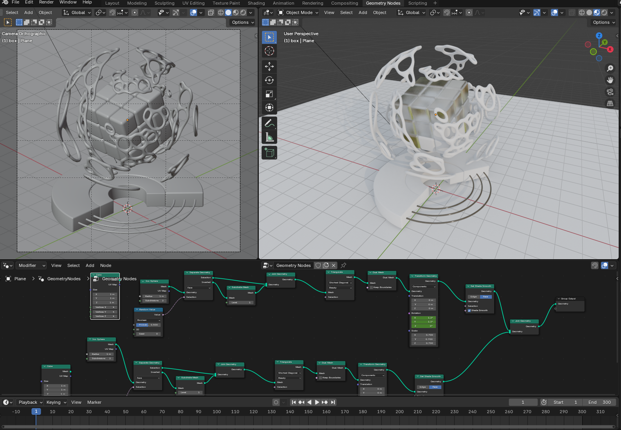Open Keying dropdown in timeline

click(x=56, y=402)
